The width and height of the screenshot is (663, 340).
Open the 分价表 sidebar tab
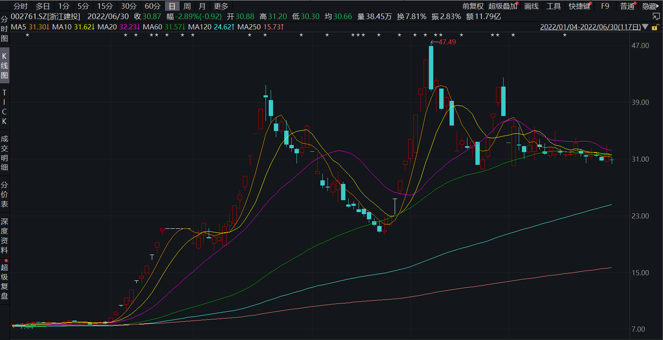point(4,194)
